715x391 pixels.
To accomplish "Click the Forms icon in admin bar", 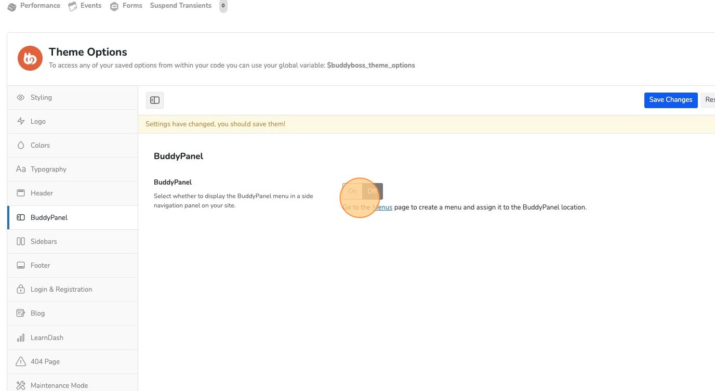I will [114, 7].
